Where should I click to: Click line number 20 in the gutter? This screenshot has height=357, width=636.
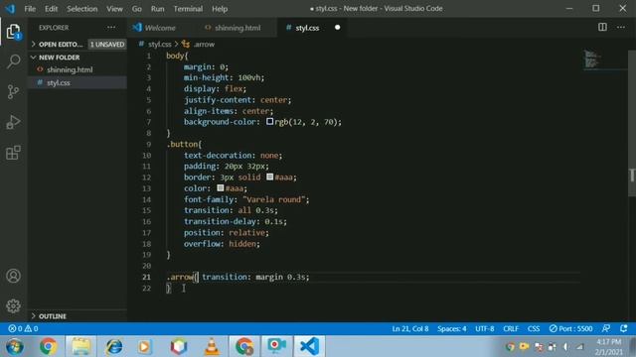[146, 266]
